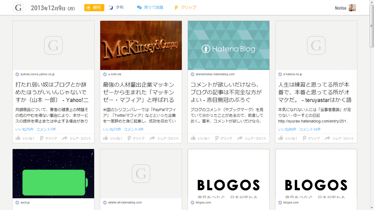Viewport: 374px width, 210px height.
Task: Share or comment on teruyastar article
Action: [340, 138]
